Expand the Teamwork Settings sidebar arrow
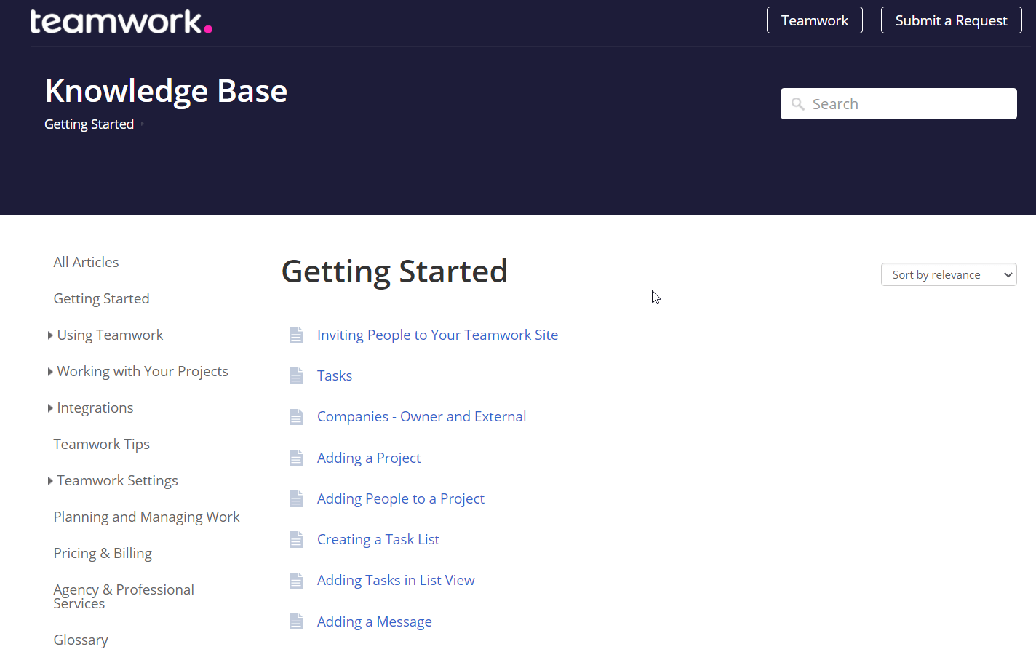The width and height of the screenshot is (1036, 652). pos(50,481)
